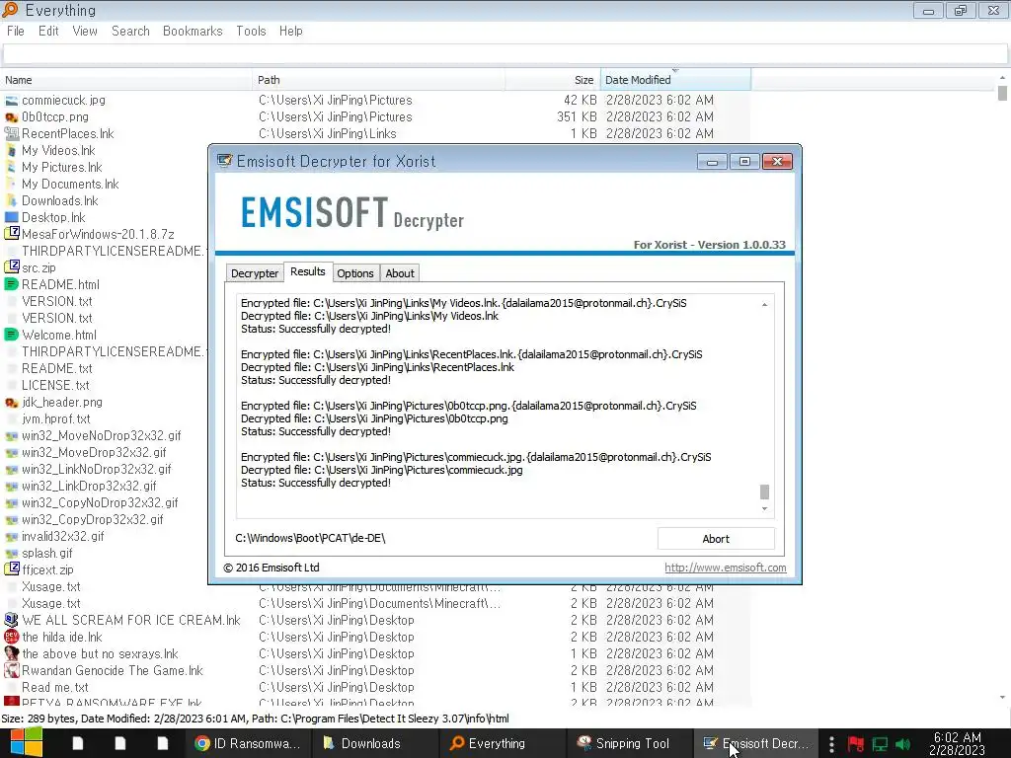Open the Search menu in Everything
Image resolution: width=1011 pixels, height=758 pixels.
coord(130,31)
